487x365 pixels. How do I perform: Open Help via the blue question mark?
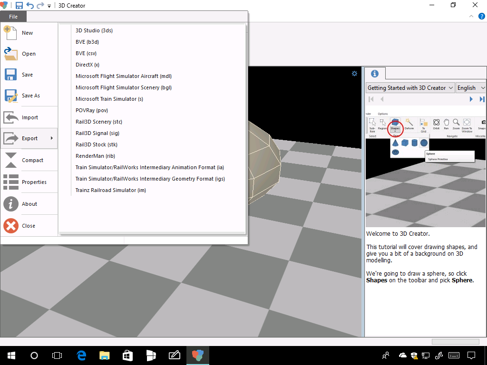tap(482, 16)
